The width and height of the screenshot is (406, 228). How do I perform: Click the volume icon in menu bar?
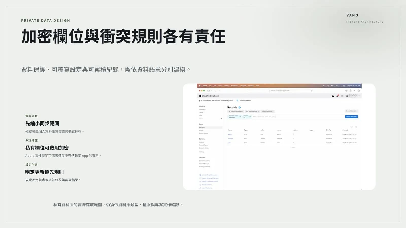coord(324,86)
